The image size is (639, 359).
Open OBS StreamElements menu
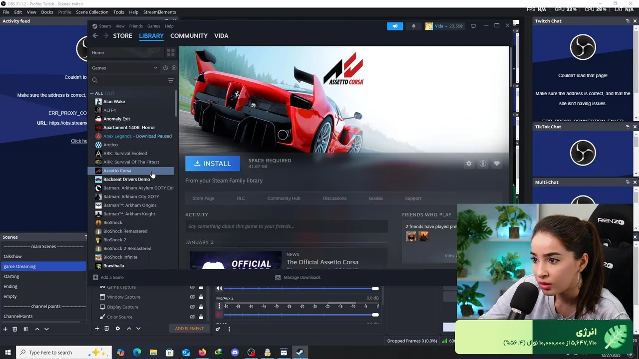pyautogui.click(x=159, y=12)
